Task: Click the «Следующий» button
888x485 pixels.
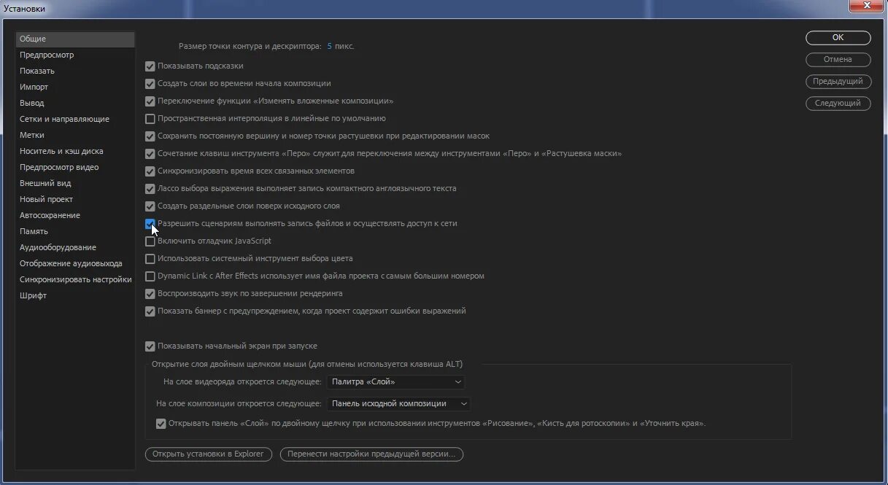Action: pyautogui.click(x=838, y=103)
